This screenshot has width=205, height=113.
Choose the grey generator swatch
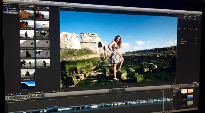[190, 103]
